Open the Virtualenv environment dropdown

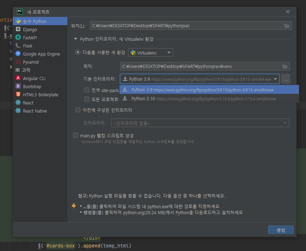tap(150, 52)
